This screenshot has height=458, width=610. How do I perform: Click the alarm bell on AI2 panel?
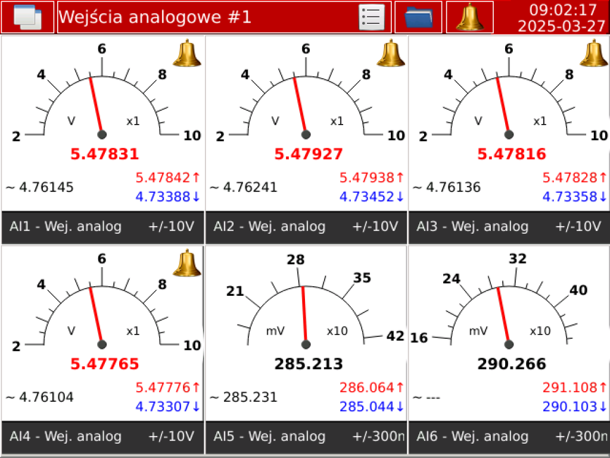pyautogui.click(x=391, y=53)
